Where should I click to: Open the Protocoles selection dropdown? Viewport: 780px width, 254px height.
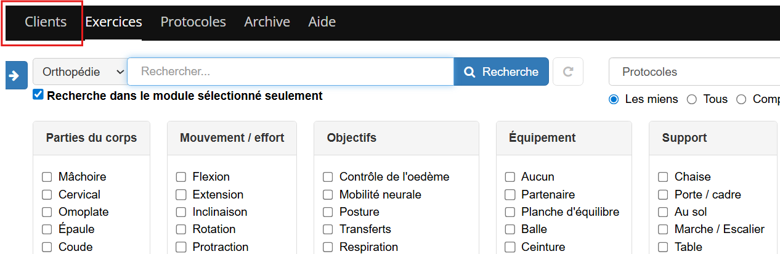tap(694, 72)
